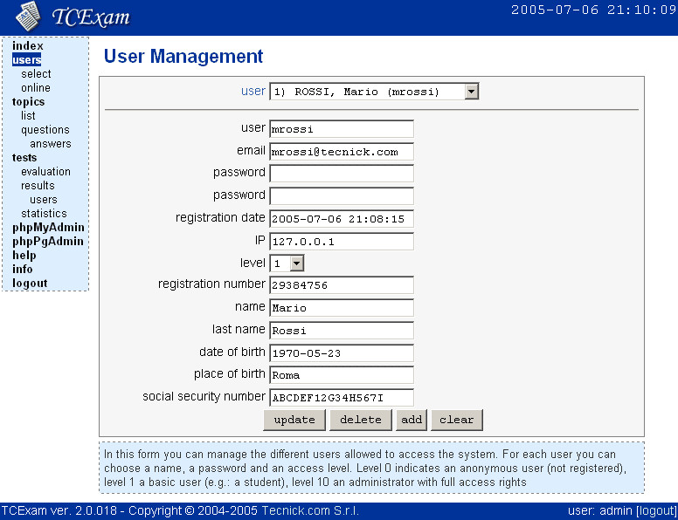This screenshot has width=678, height=520.
Task: Open the index menu item
Action: point(28,45)
